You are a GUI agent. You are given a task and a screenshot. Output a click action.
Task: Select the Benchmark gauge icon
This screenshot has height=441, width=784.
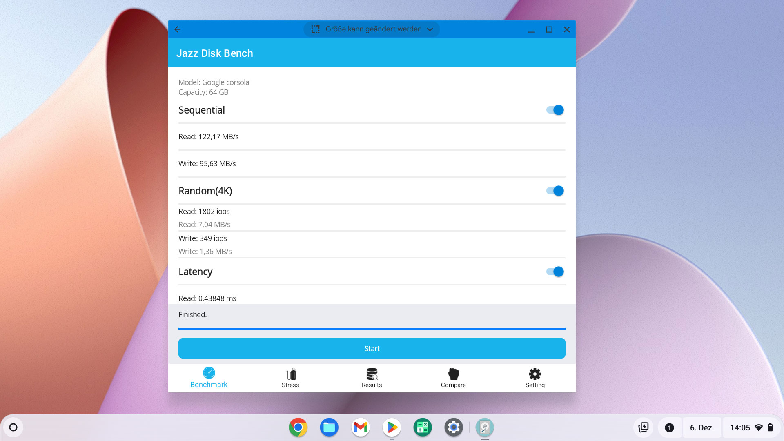[x=209, y=373]
